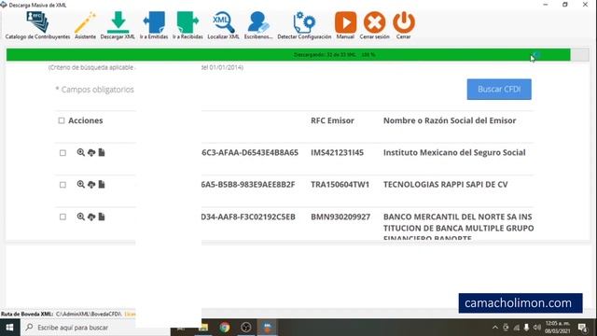Go to Ir a Recibidas
This screenshot has width=597, height=336.
pos(187,25)
